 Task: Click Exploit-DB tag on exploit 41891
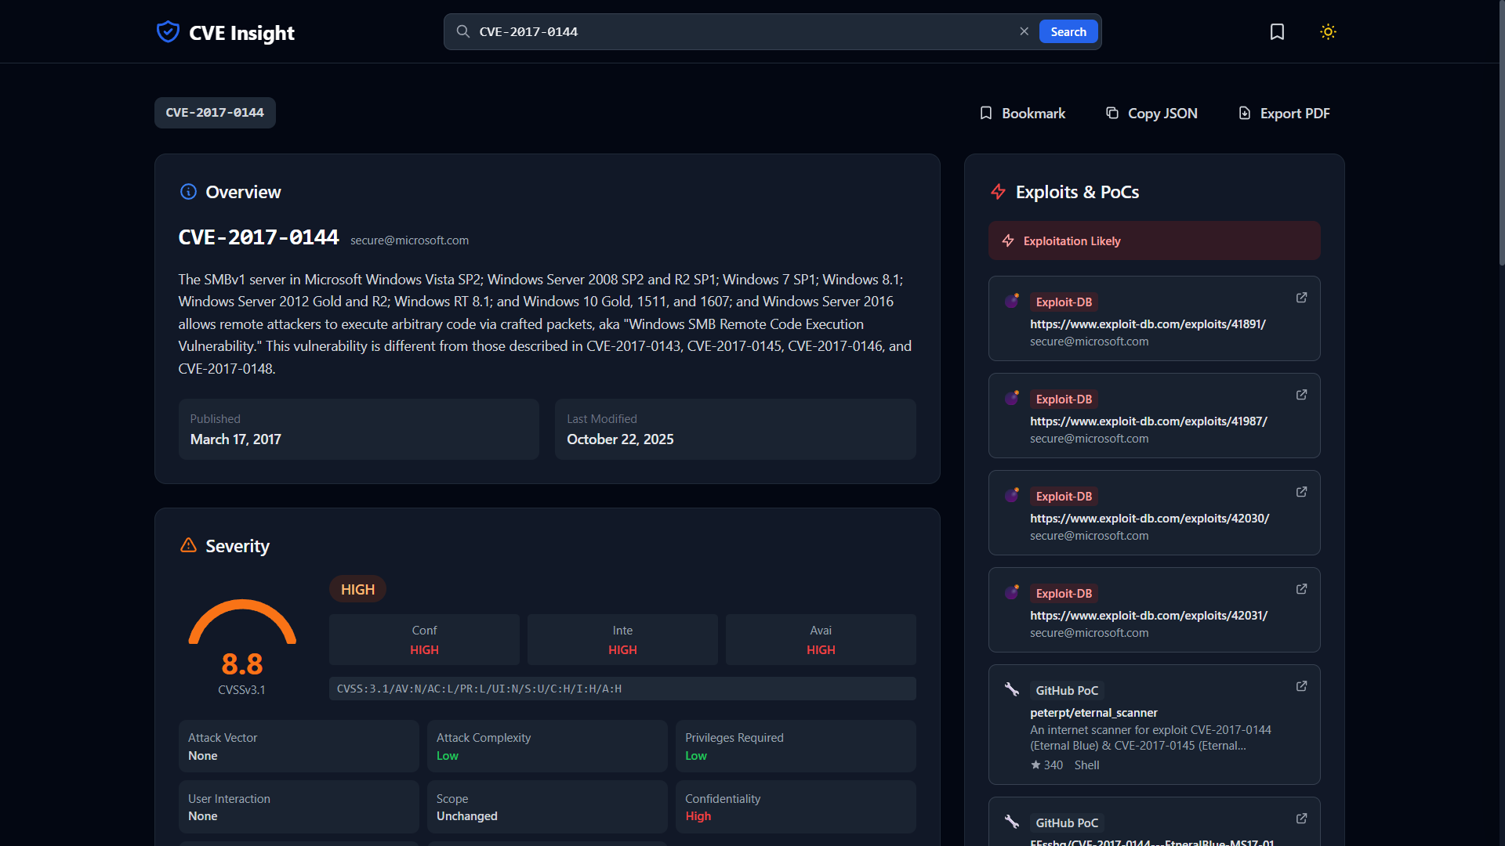click(x=1064, y=302)
